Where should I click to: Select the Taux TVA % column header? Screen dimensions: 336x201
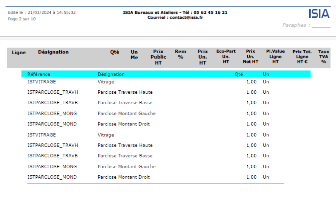324,57
